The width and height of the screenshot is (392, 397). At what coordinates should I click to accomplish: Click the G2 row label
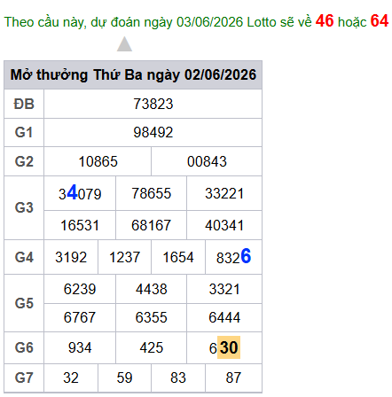[24, 161]
